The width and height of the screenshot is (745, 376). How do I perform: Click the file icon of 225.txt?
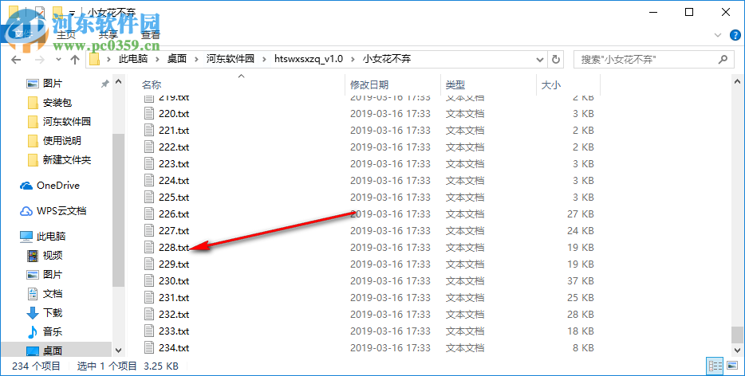coord(149,197)
